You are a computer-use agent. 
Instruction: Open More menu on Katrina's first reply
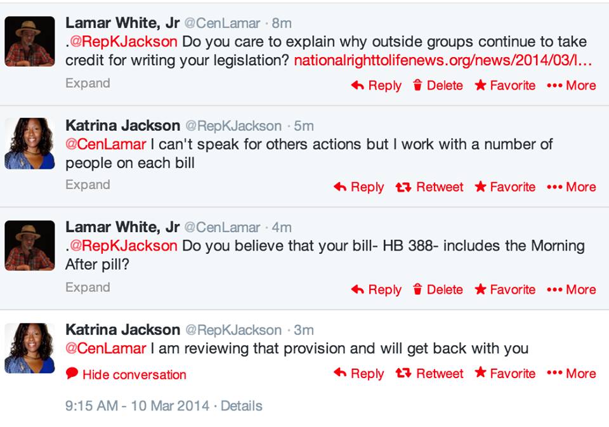click(x=571, y=187)
